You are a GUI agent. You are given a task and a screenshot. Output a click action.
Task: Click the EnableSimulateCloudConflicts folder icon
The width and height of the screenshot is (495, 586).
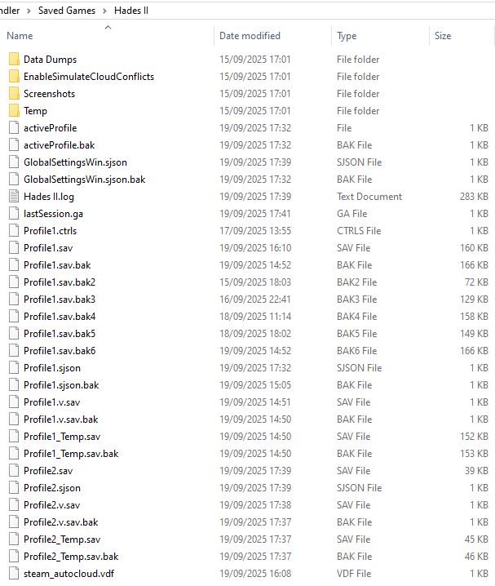(x=14, y=76)
